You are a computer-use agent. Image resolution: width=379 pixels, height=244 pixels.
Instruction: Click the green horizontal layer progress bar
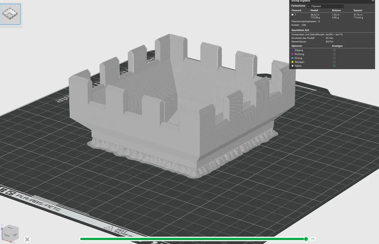coord(193,239)
